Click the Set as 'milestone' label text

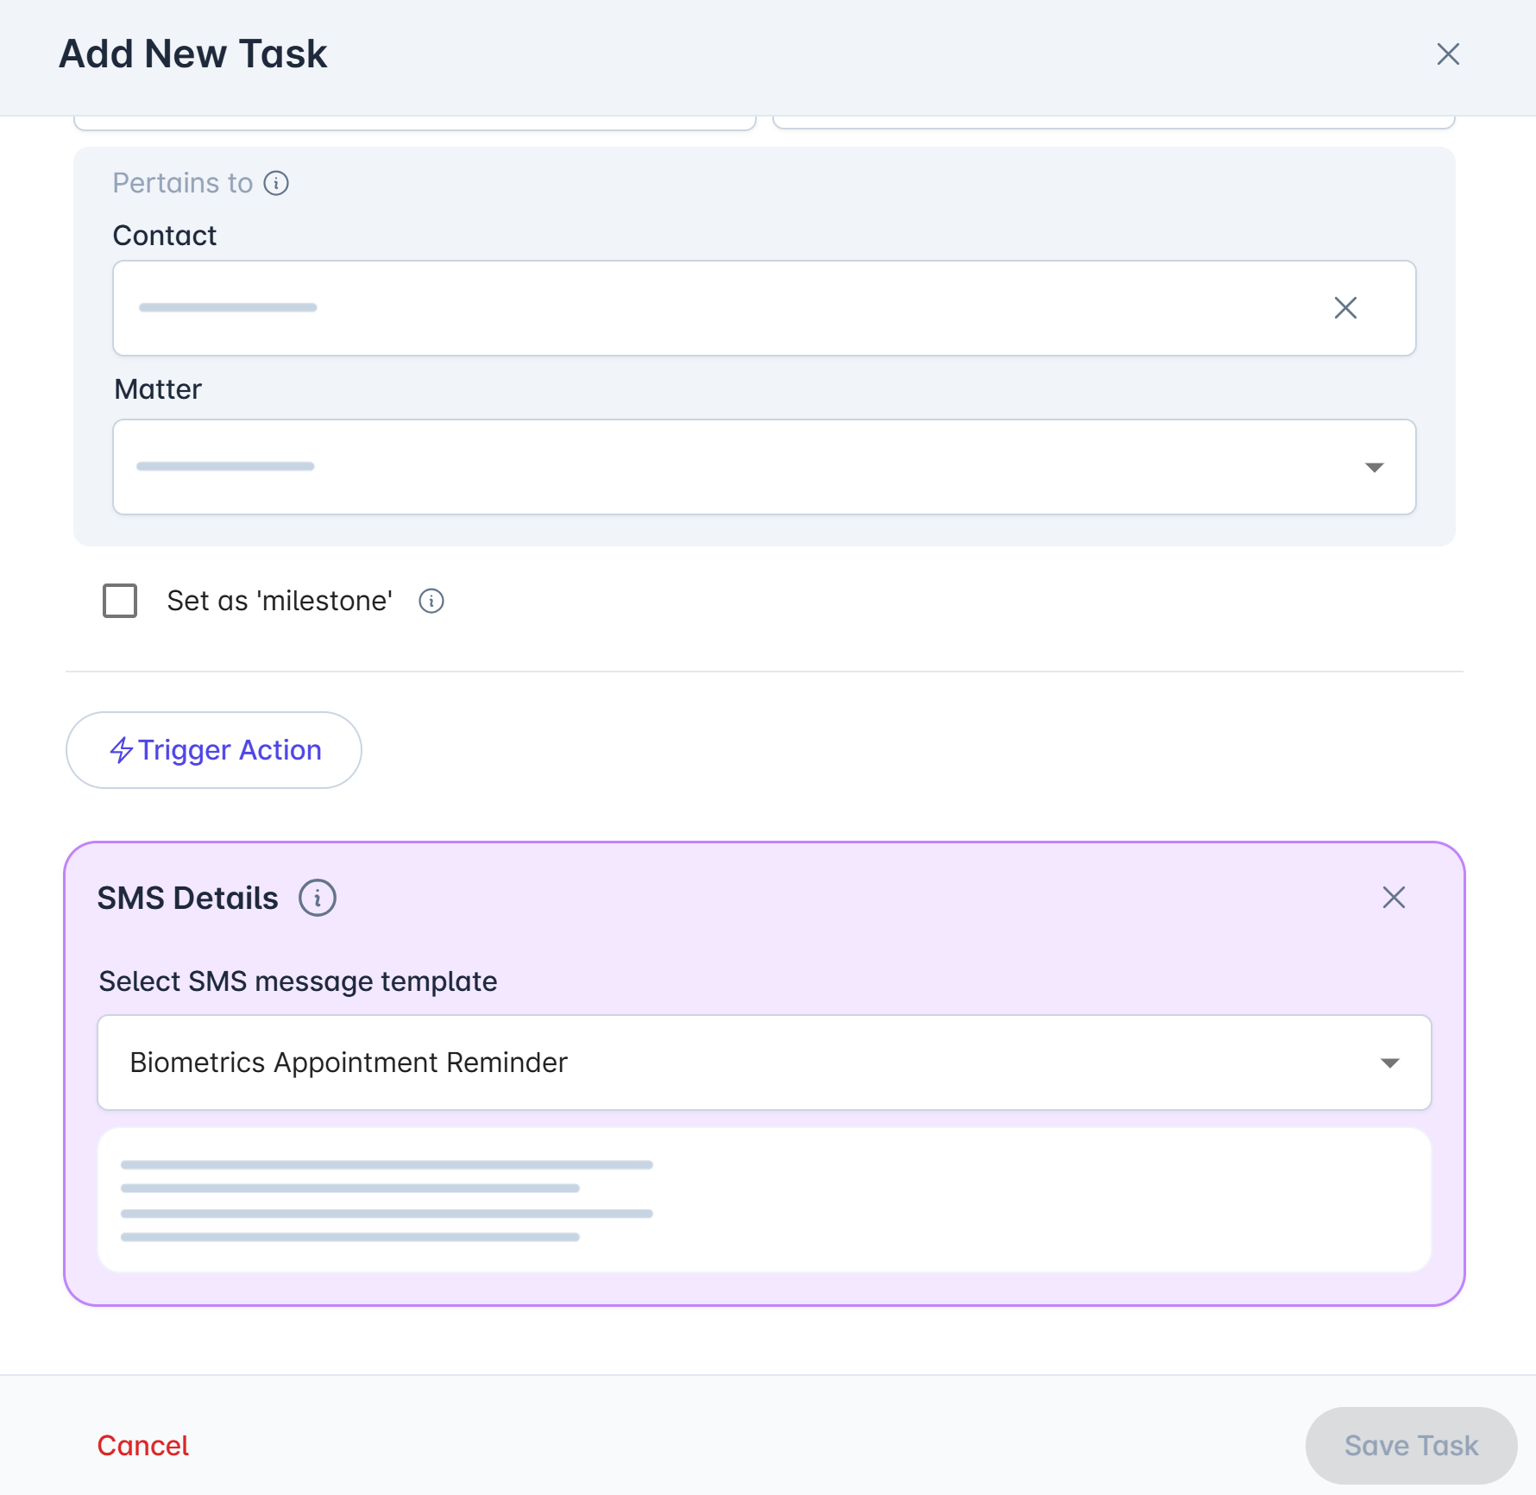point(280,601)
